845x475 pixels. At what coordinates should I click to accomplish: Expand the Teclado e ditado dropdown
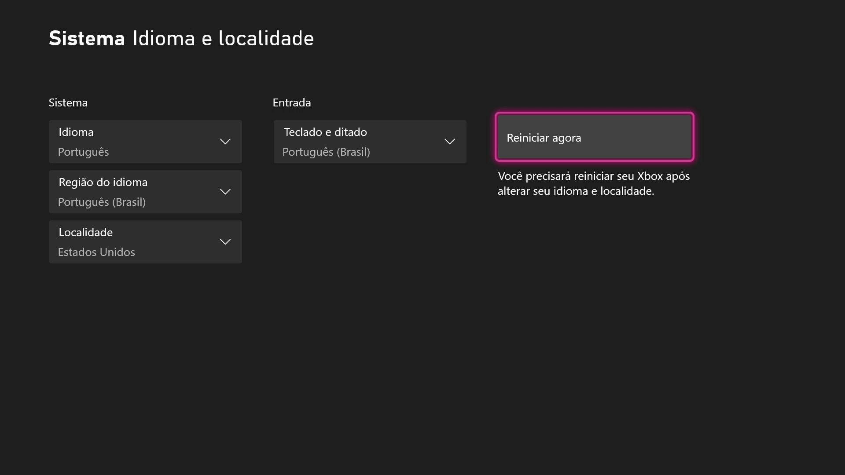pos(370,142)
